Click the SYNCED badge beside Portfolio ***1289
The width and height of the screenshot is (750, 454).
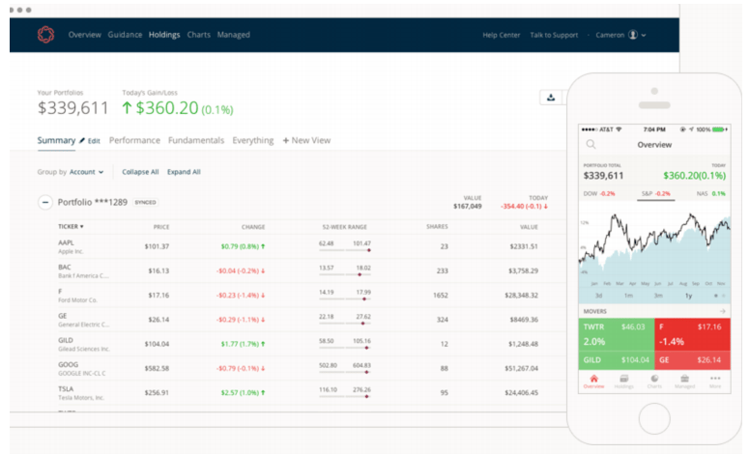pos(145,202)
